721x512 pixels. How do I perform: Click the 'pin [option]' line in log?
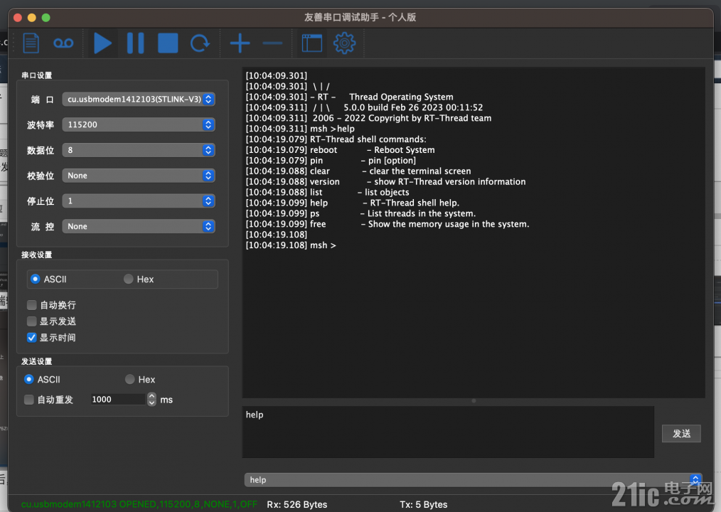click(x=331, y=161)
